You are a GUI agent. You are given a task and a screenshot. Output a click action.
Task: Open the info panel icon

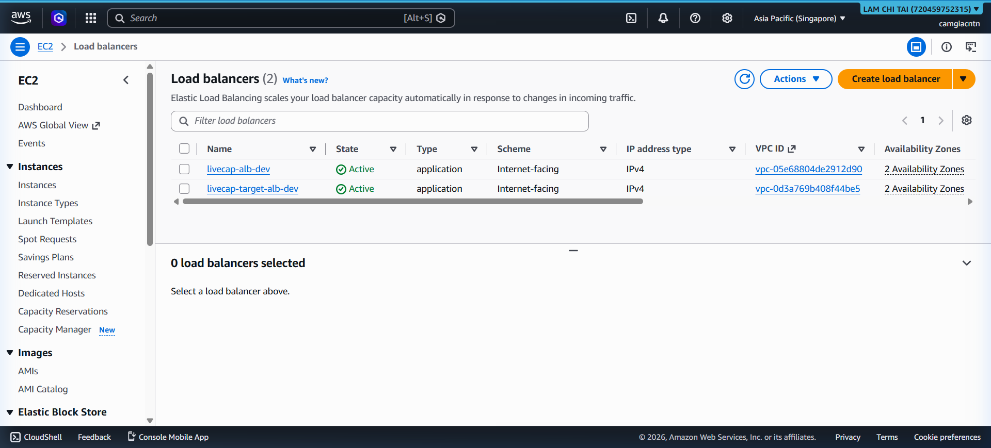pos(947,47)
